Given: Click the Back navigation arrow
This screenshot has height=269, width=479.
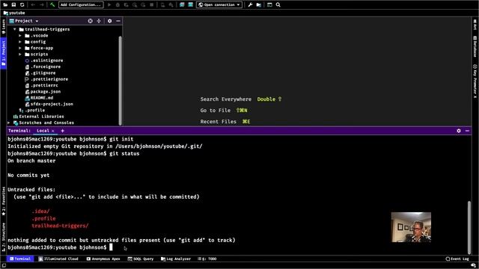Looking at the screenshot, I should (x=33, y=5).
